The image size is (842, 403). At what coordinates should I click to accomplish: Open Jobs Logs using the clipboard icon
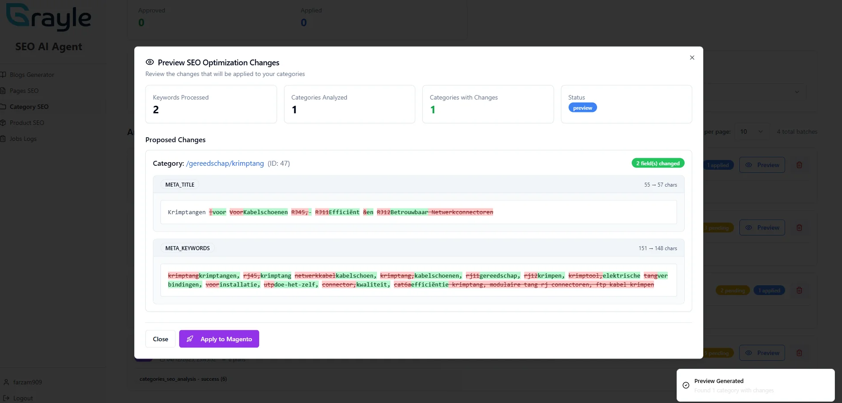(x=4, y=139)
